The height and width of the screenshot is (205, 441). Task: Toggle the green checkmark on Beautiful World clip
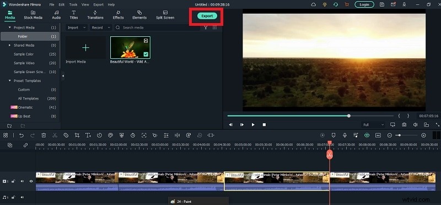coord(146,54)
